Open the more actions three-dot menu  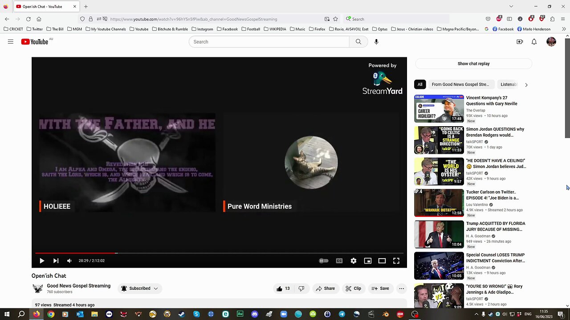click(402, 288)
